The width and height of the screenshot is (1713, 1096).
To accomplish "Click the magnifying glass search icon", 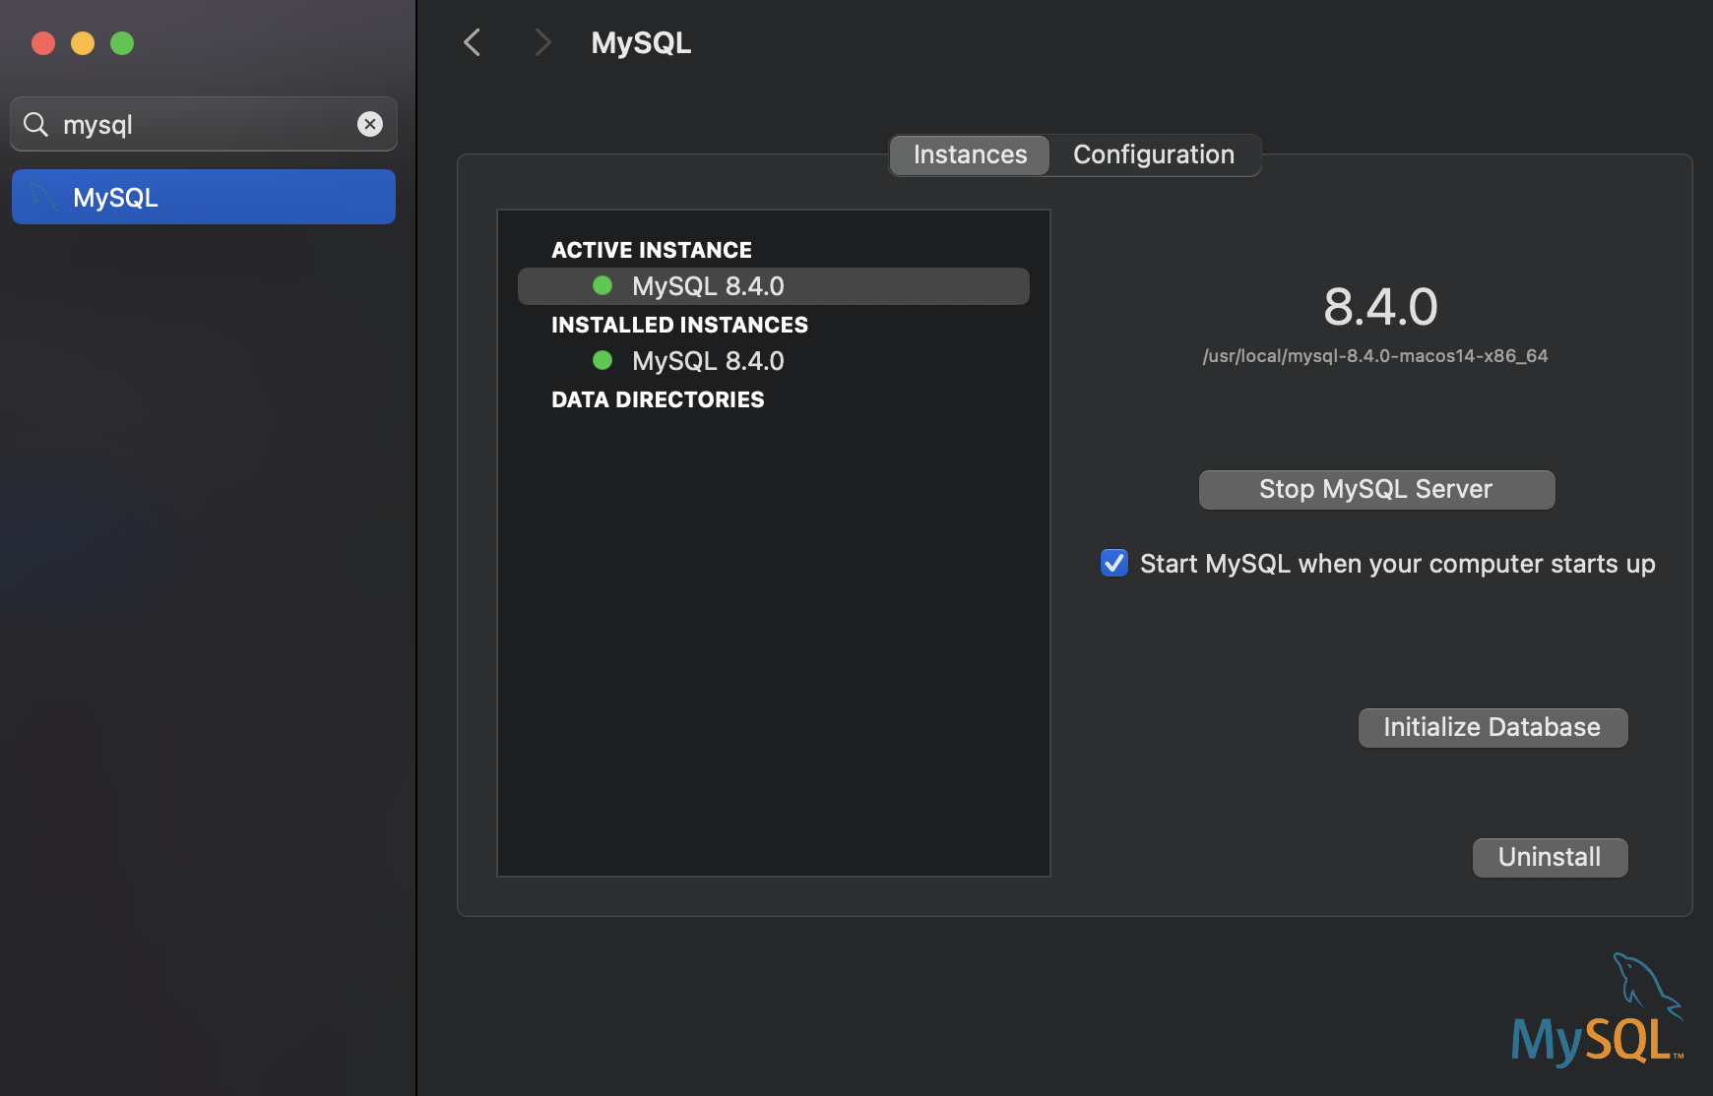I will click(x=36, y=124).
